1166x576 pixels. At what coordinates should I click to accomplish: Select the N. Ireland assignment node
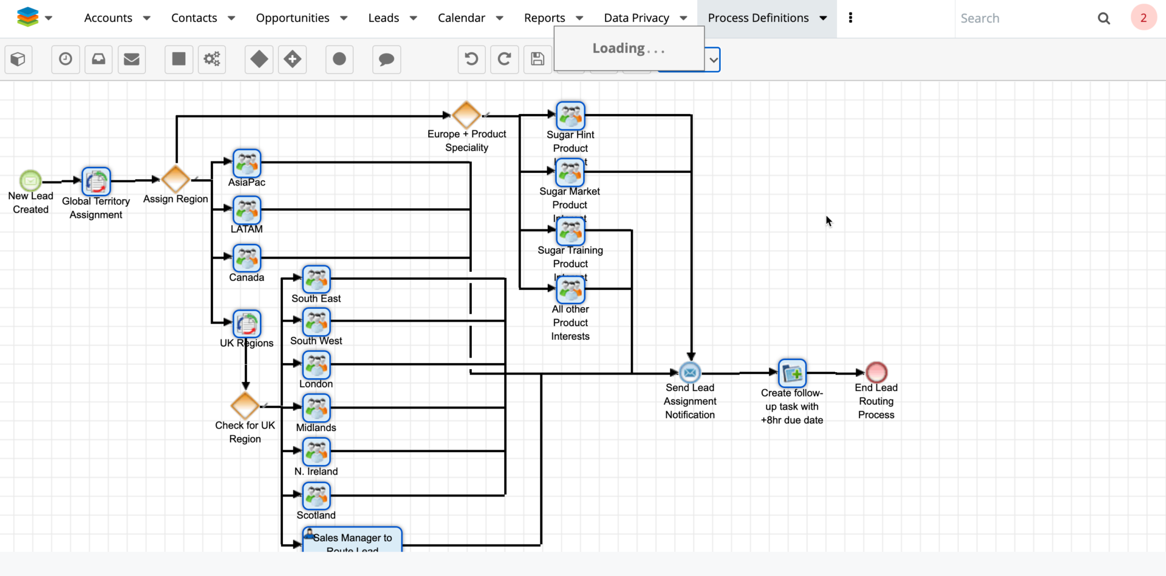(316, 452)
